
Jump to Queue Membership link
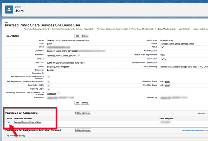point(165,29)
